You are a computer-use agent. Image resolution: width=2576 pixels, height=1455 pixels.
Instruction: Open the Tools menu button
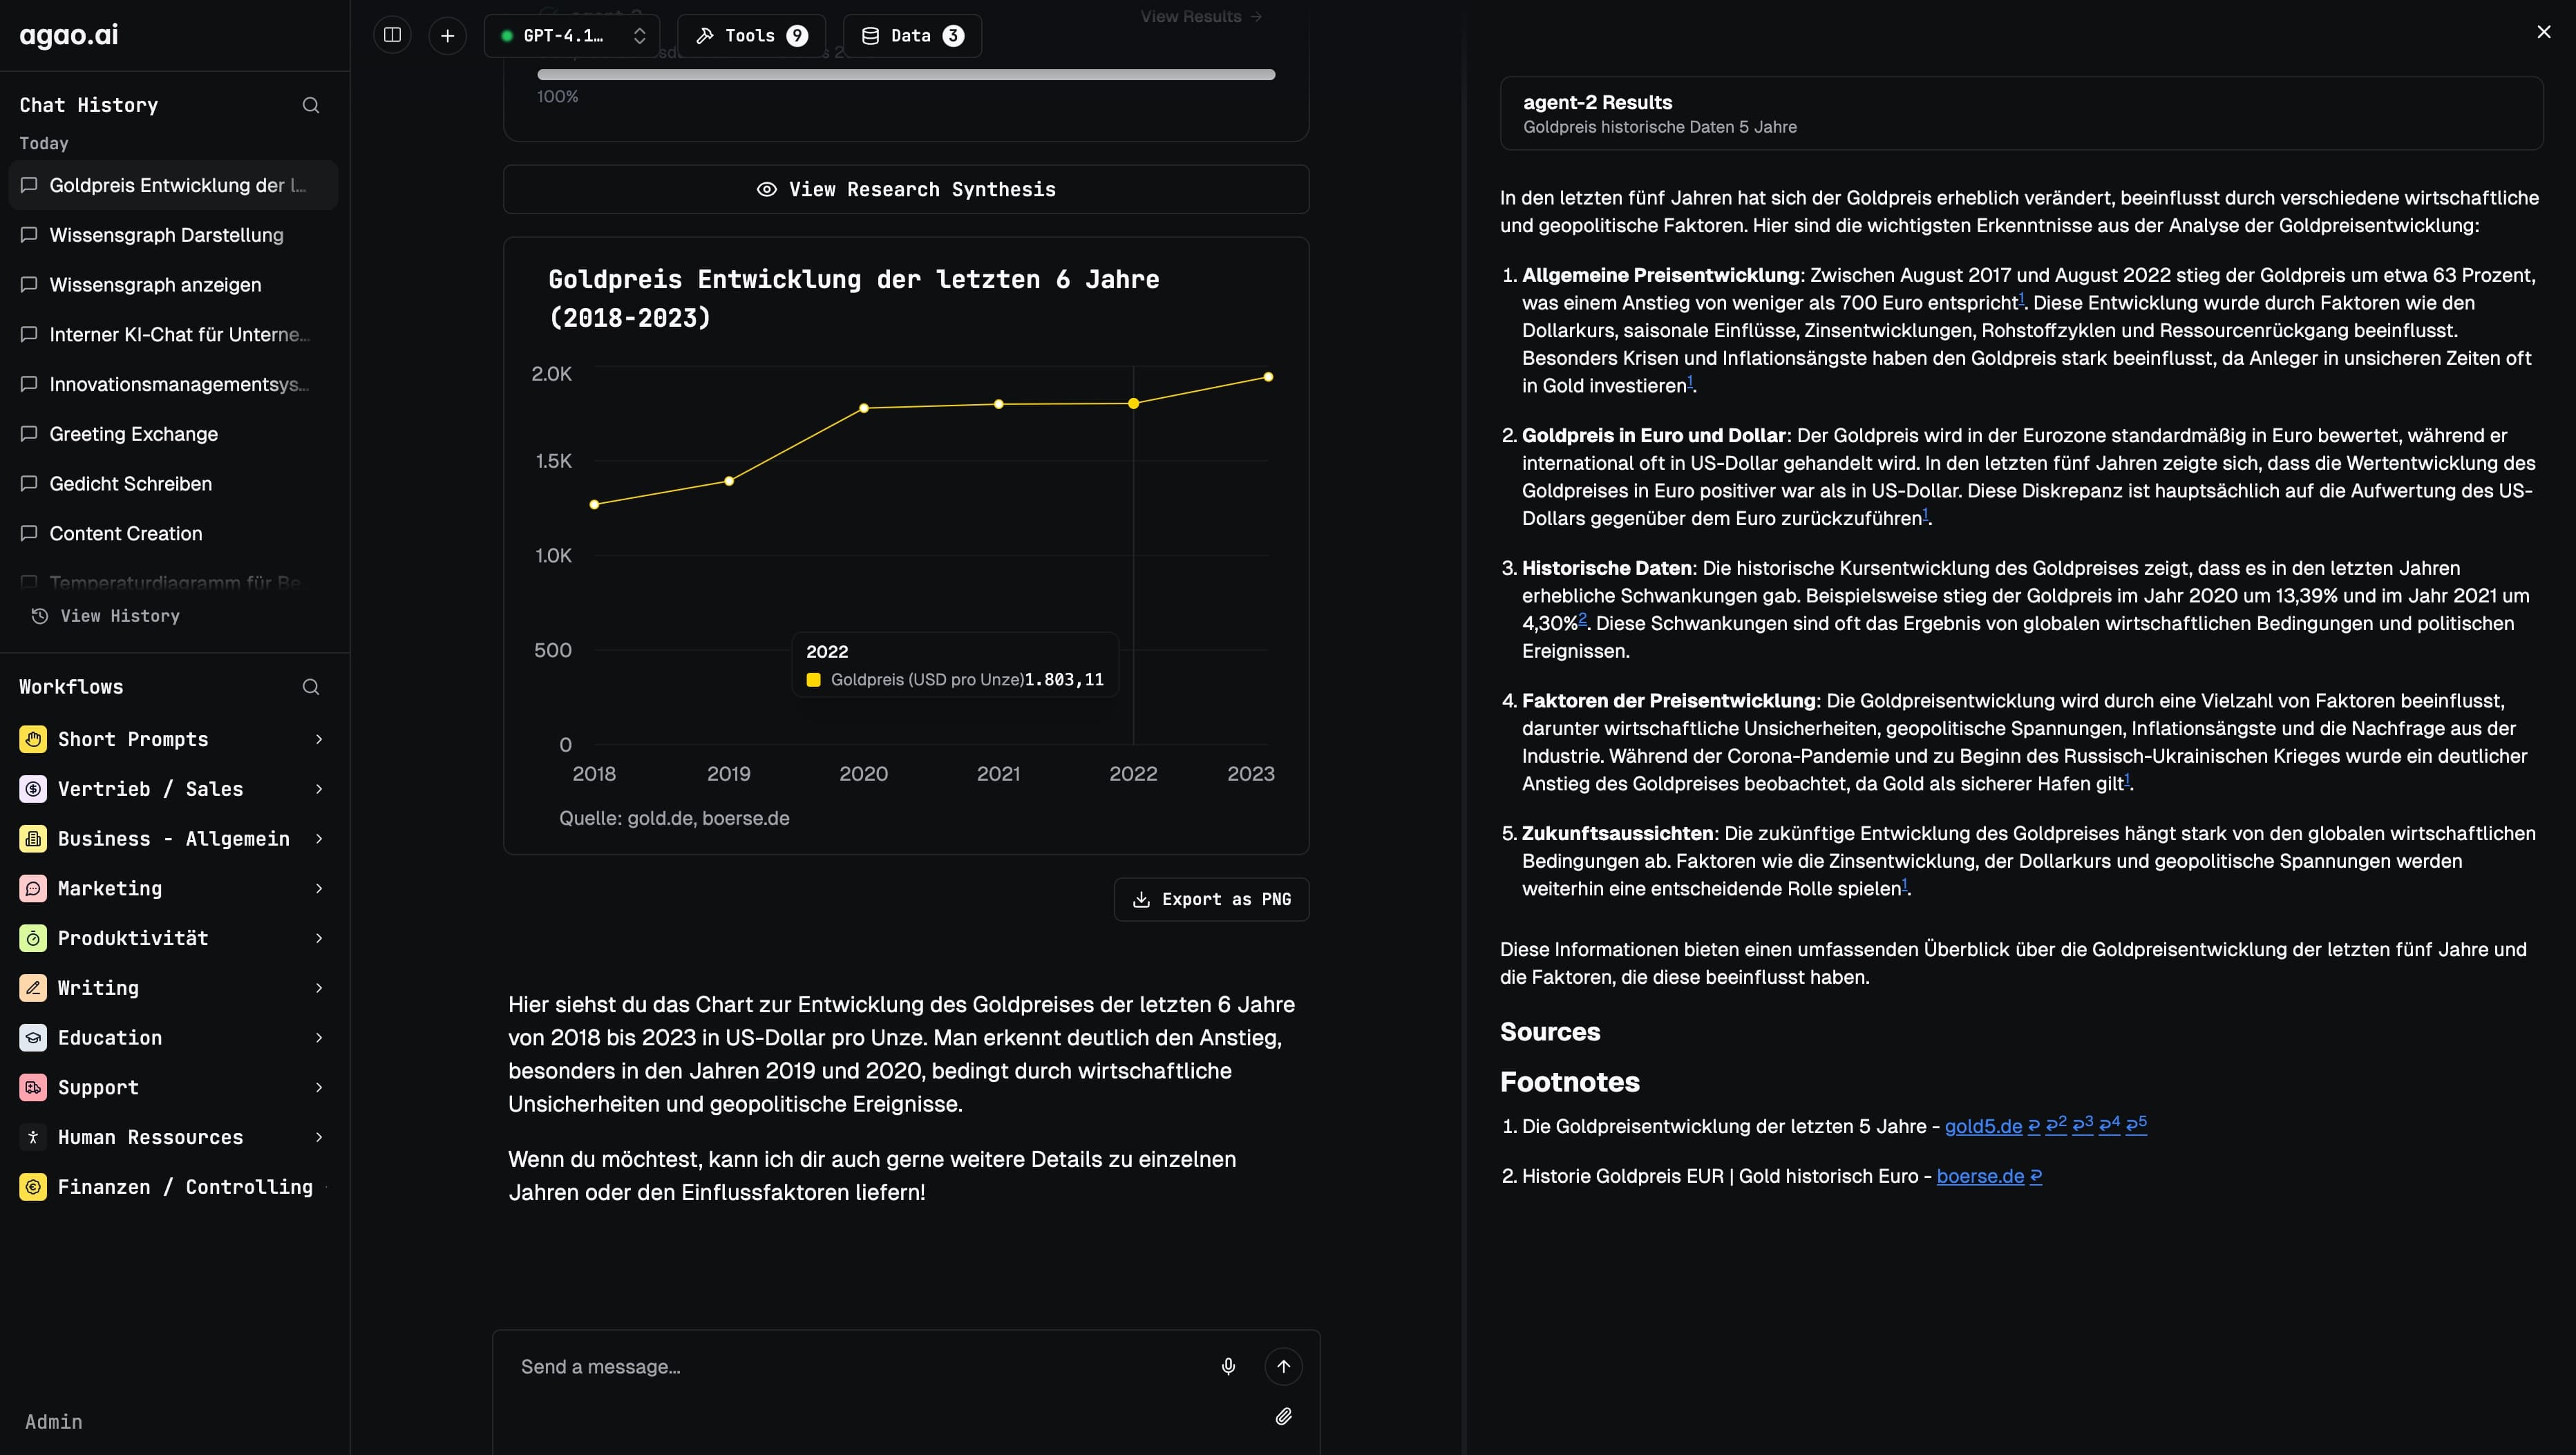[751, 35]
